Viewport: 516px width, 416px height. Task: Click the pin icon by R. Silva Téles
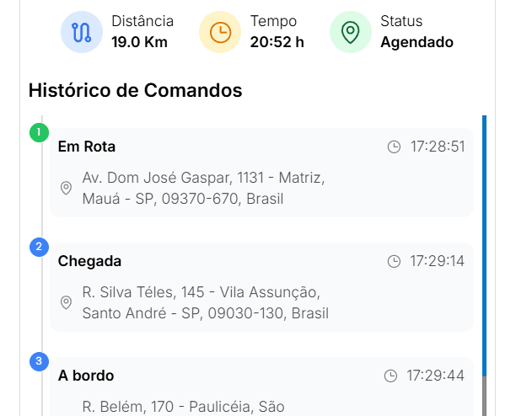pos(67,303)
